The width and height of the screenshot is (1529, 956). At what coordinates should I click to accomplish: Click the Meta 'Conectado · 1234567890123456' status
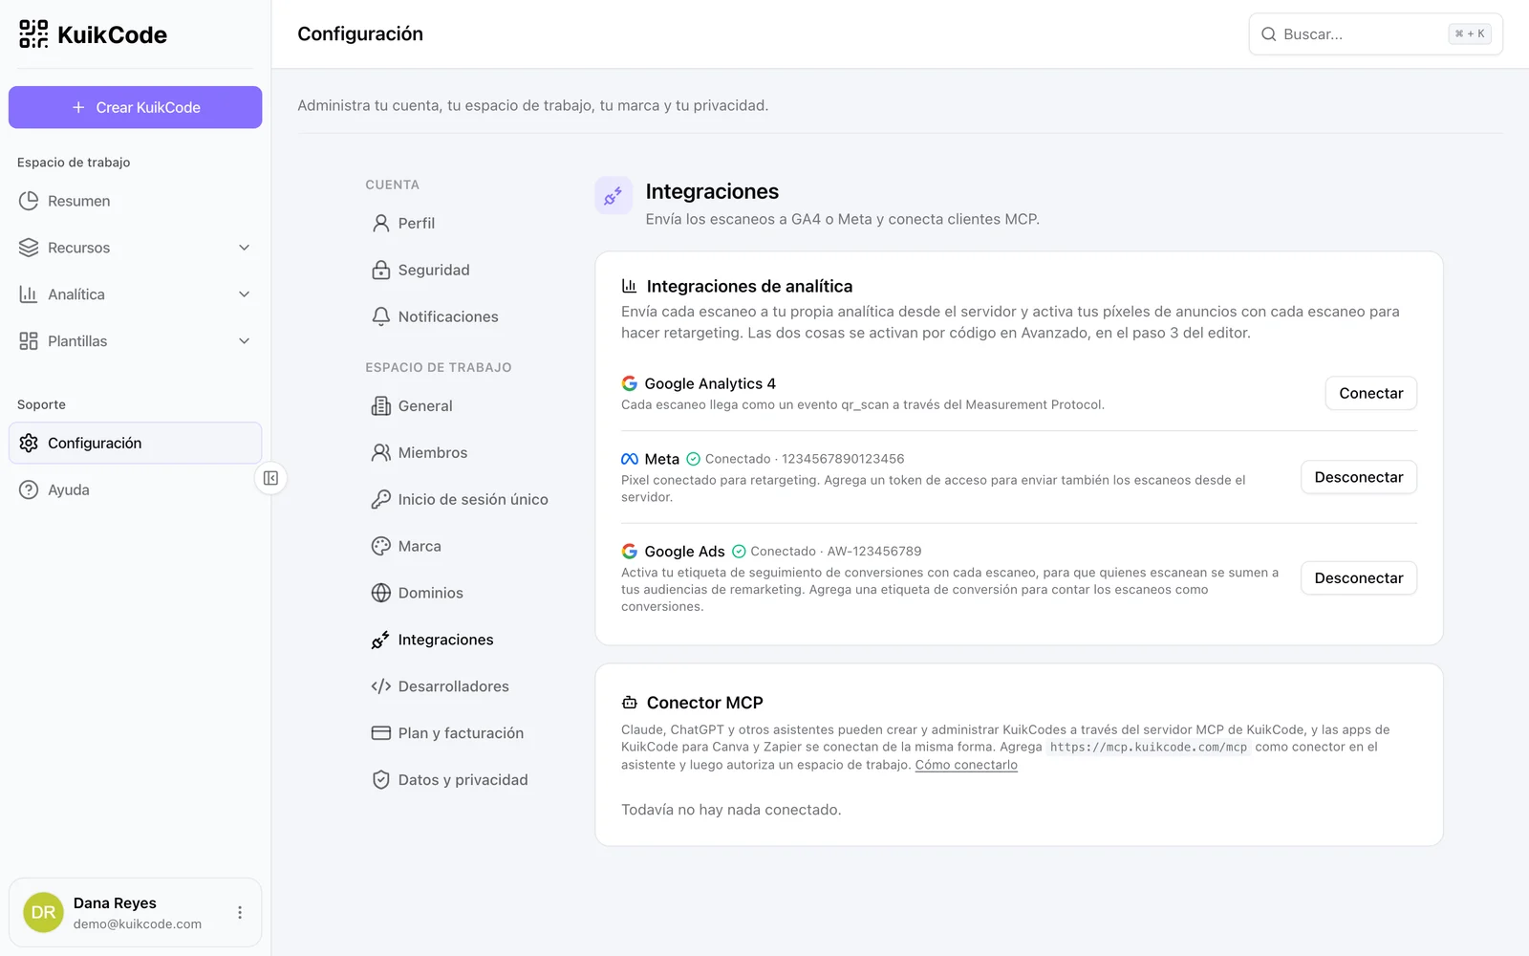point(795,459)
